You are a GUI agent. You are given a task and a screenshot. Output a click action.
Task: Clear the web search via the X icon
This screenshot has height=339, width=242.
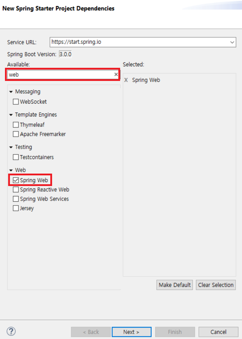116,74
